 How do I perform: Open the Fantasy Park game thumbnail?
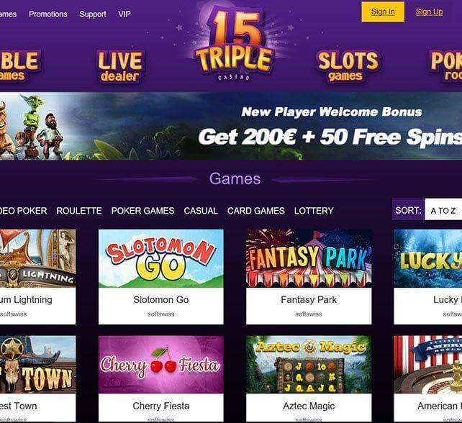pos(309,258)
